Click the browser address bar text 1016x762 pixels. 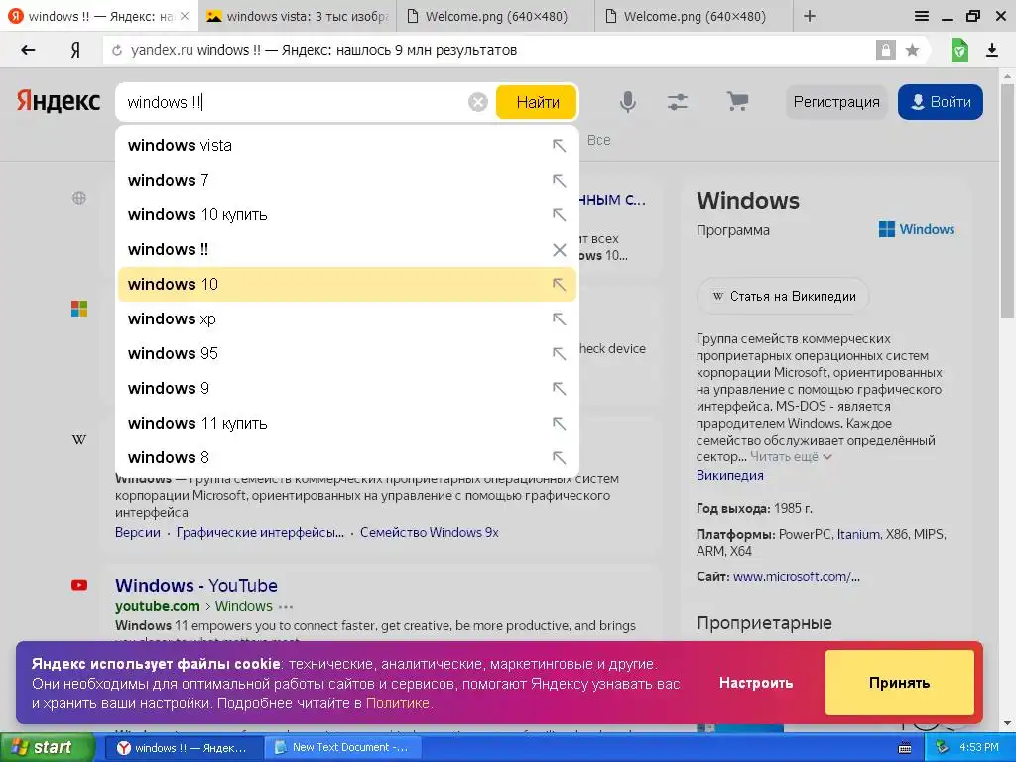(x=323, y=50)
